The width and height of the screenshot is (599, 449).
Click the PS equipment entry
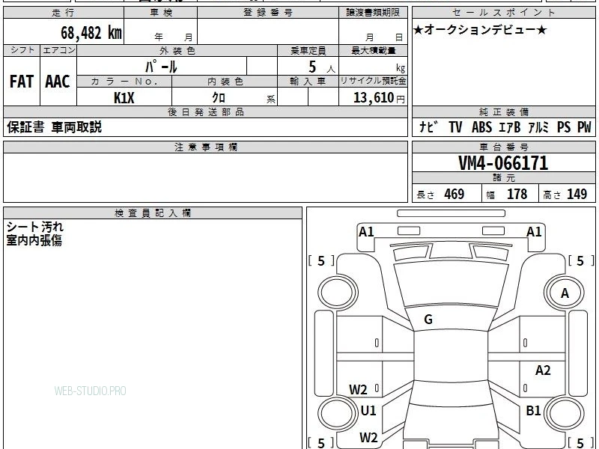pos(564,127)
